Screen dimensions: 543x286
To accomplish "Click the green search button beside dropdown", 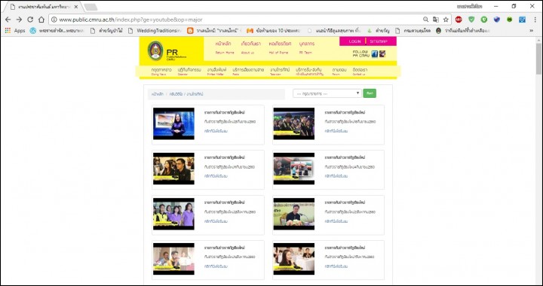I will click(370, 93).
